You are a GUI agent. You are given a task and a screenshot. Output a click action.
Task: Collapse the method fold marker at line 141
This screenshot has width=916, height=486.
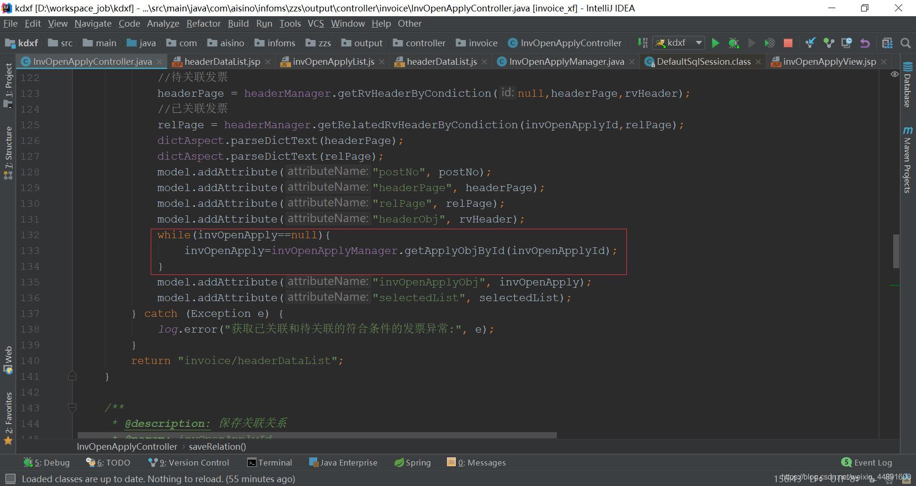click(72, 376)
